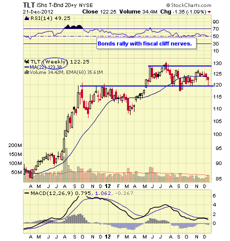Click the bold 12 year marker on price chart axis

coord(108,186)
